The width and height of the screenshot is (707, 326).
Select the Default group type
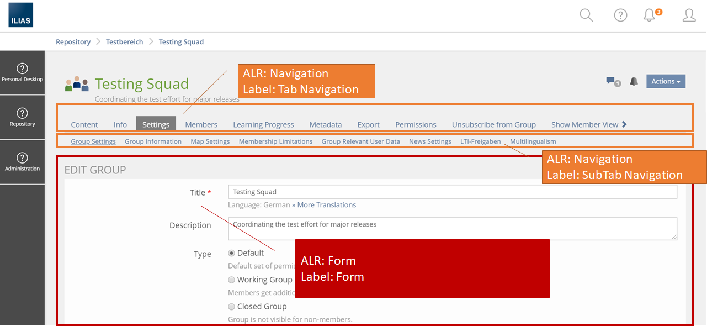tap(232, 253)
